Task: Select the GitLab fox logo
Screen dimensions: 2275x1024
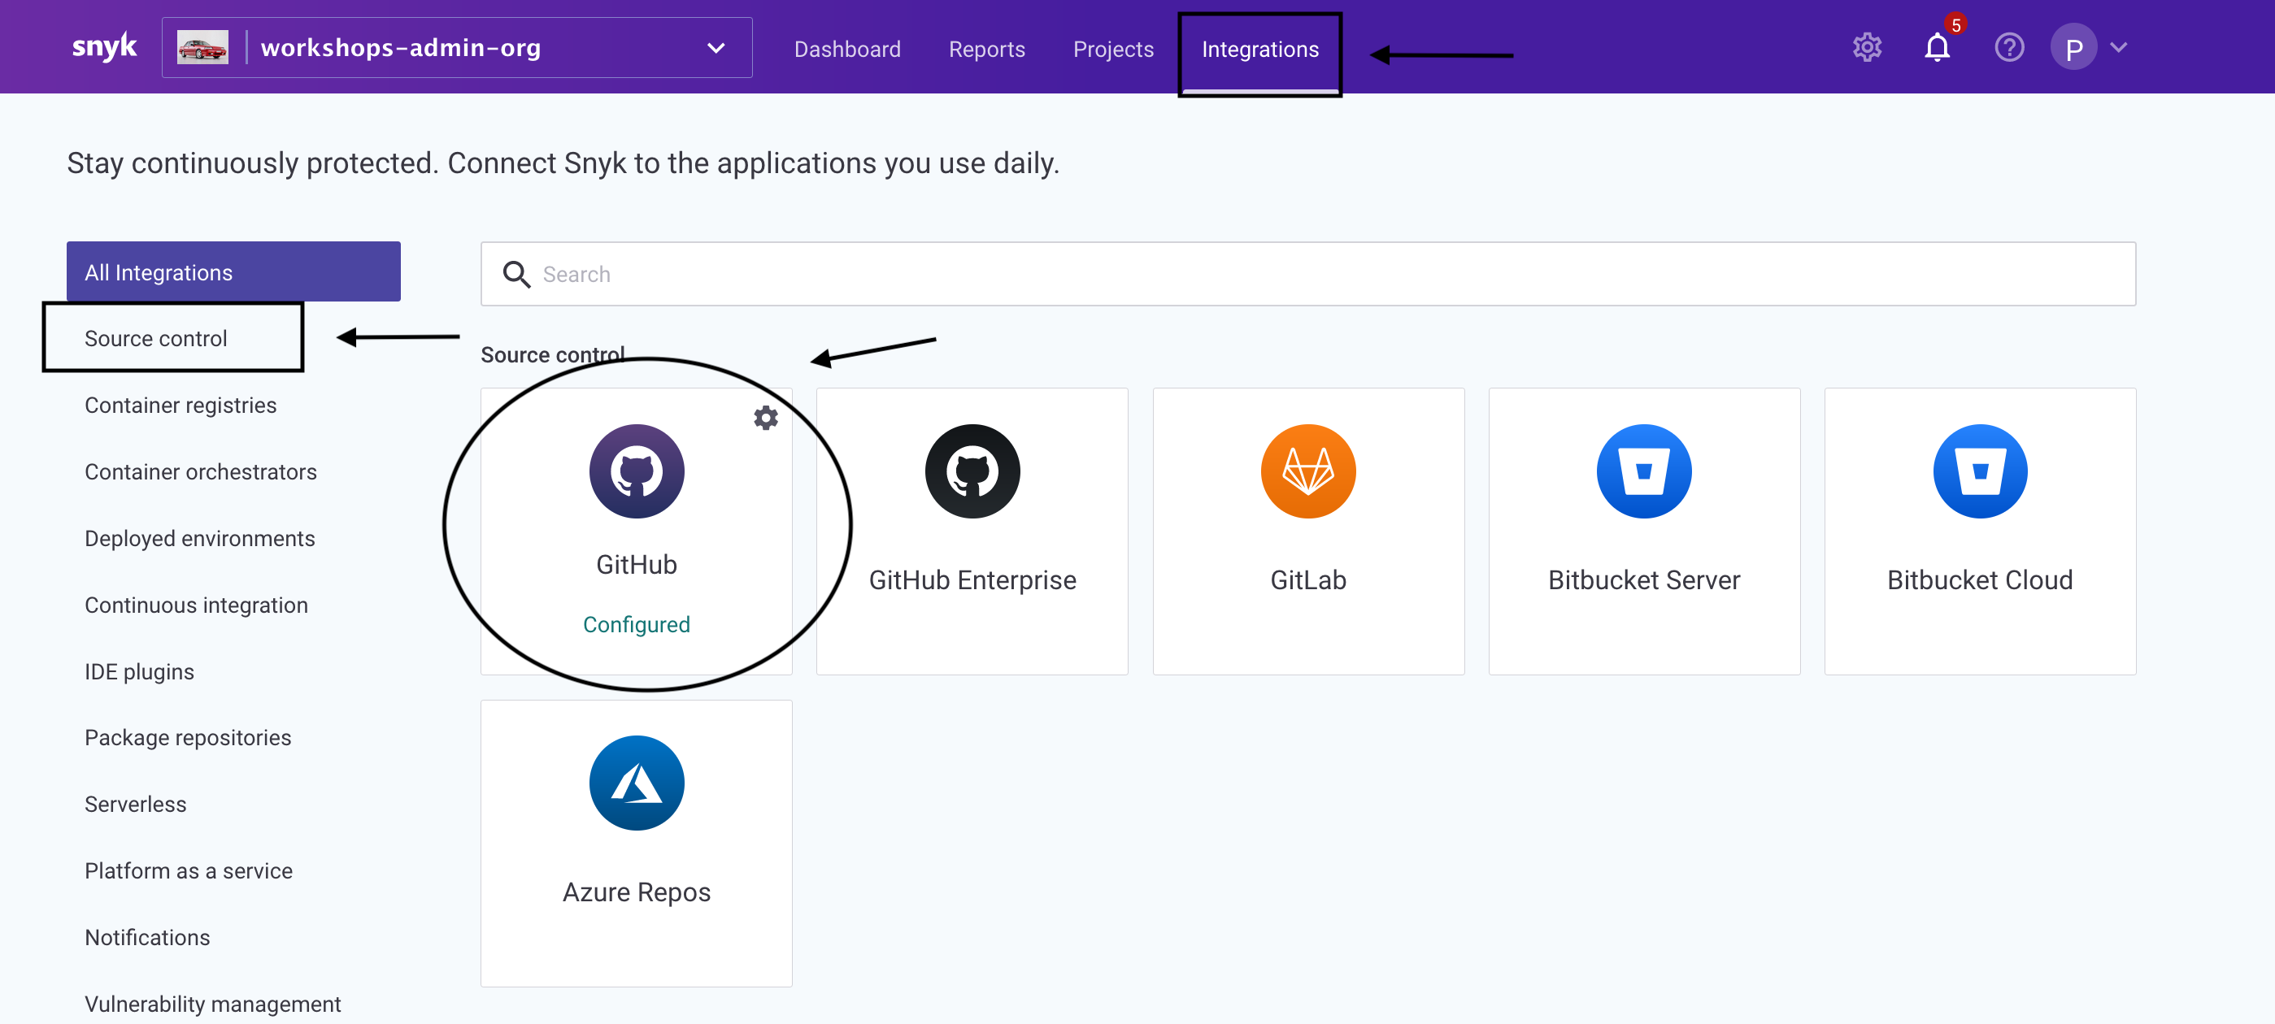Action: pos(1307,471)
